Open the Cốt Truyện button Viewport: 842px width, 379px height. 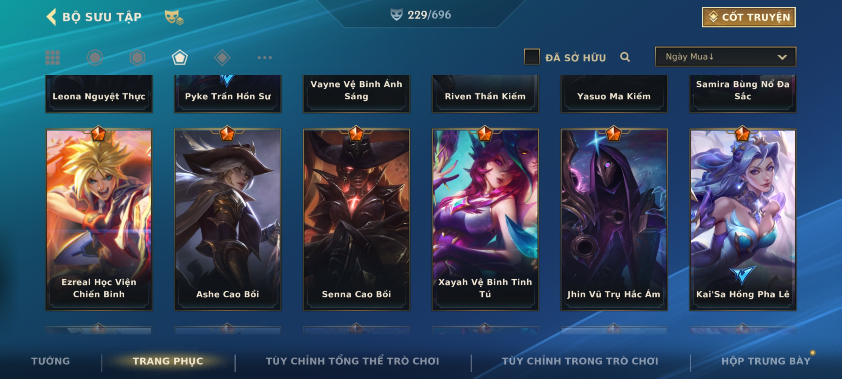click(x=749, y=17)
